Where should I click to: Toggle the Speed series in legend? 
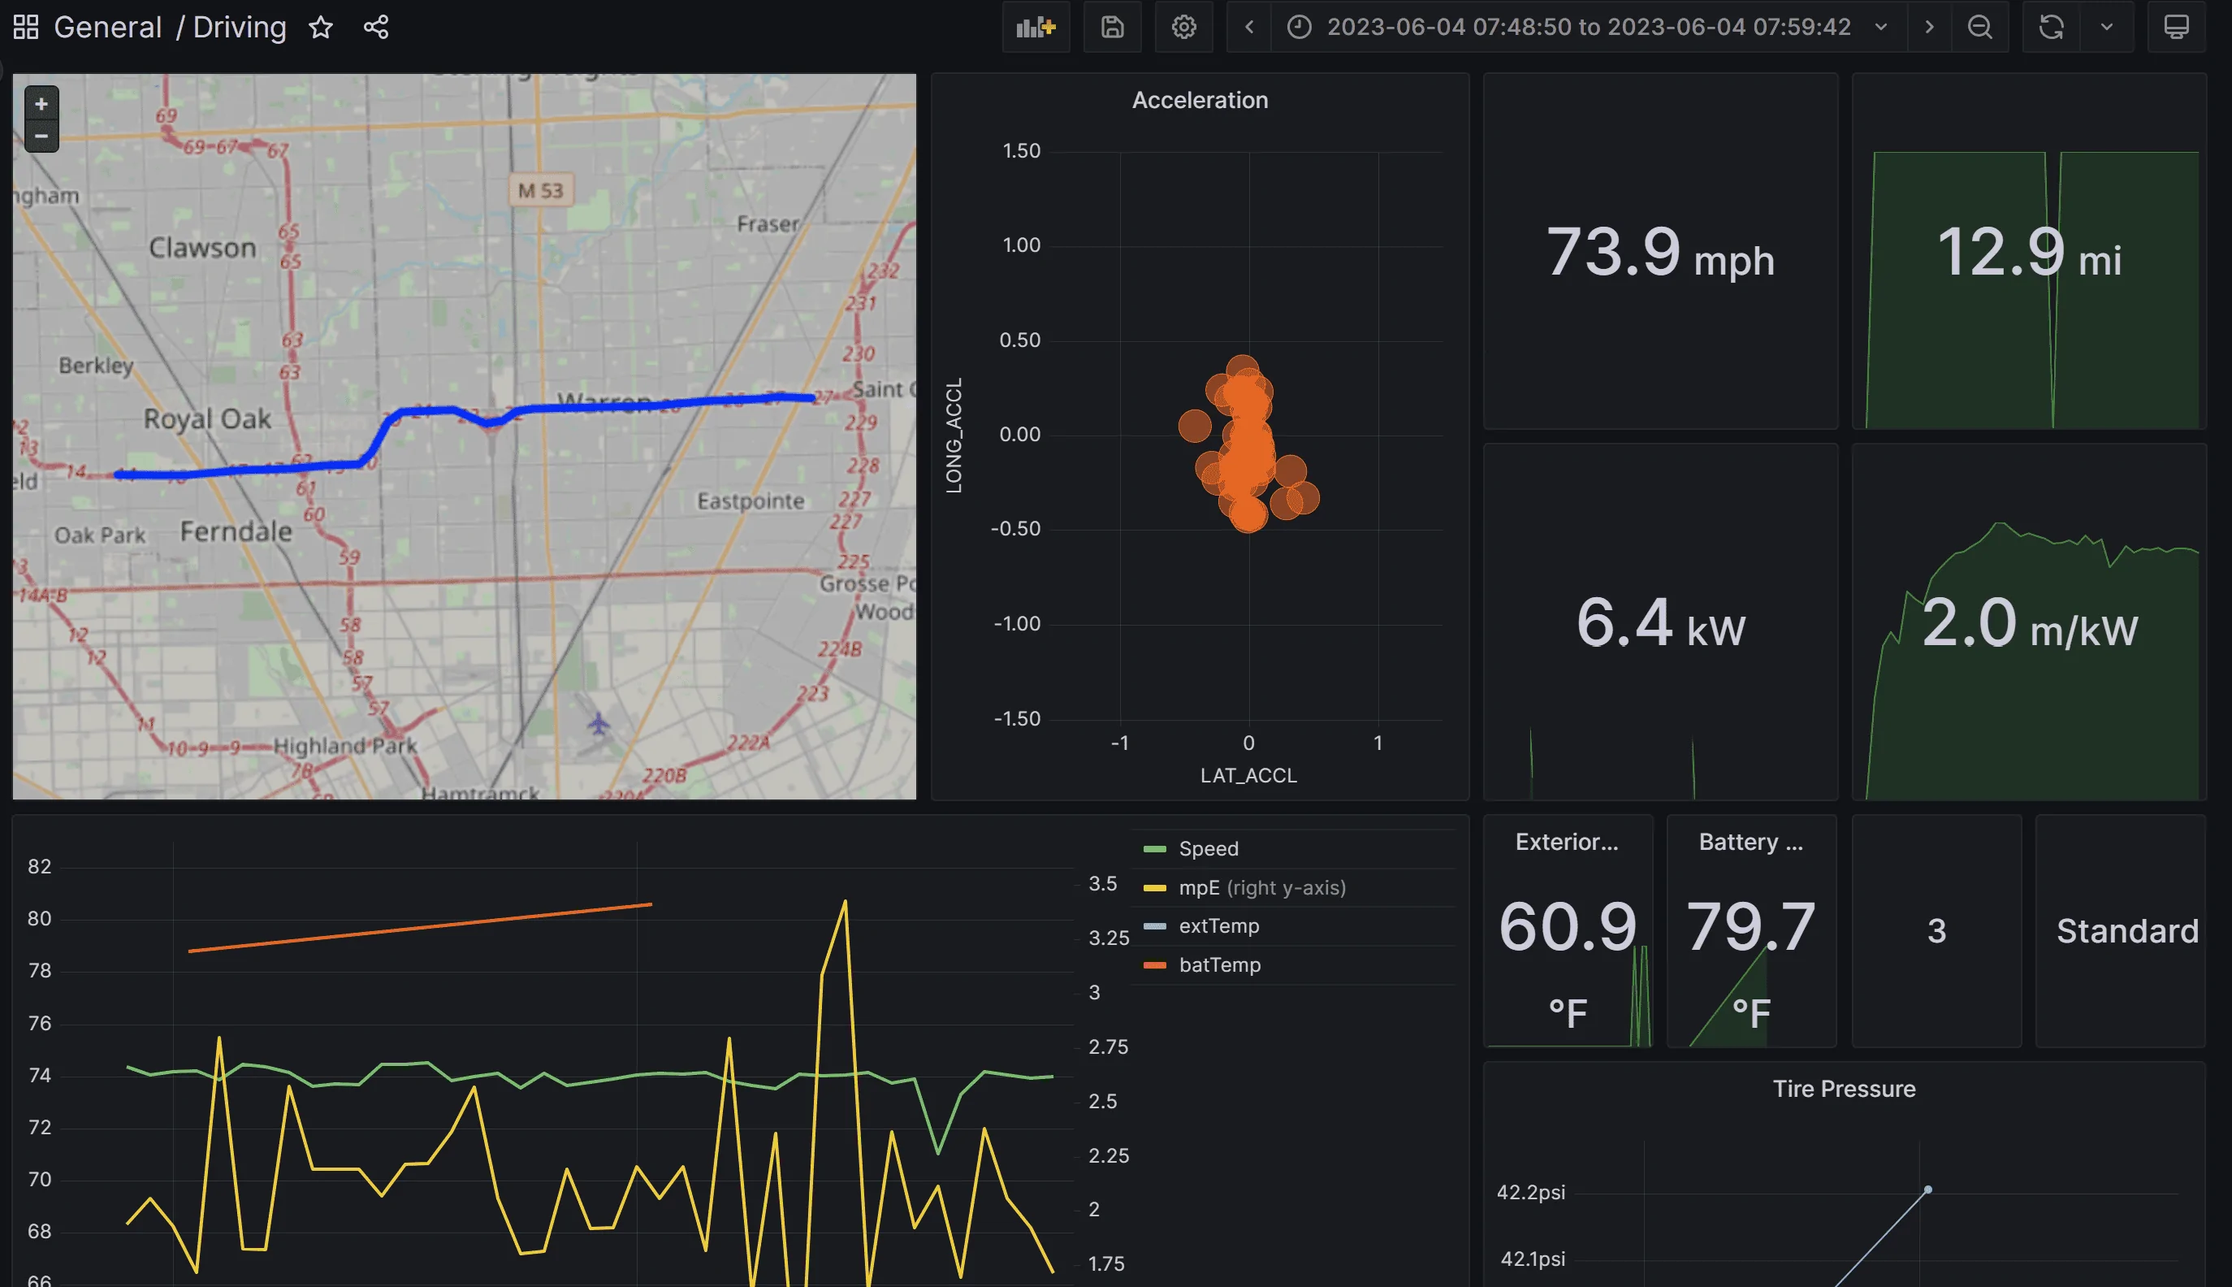(1208, 848)
